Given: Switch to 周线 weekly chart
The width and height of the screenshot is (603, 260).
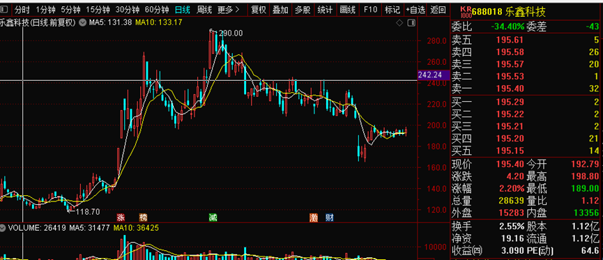Looking at the screenshot, I should click(204, 10).
